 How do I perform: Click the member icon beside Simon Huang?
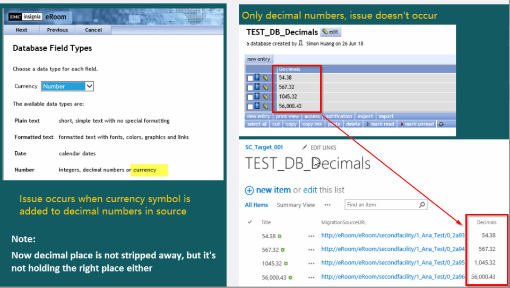click(x=301, y=43)
